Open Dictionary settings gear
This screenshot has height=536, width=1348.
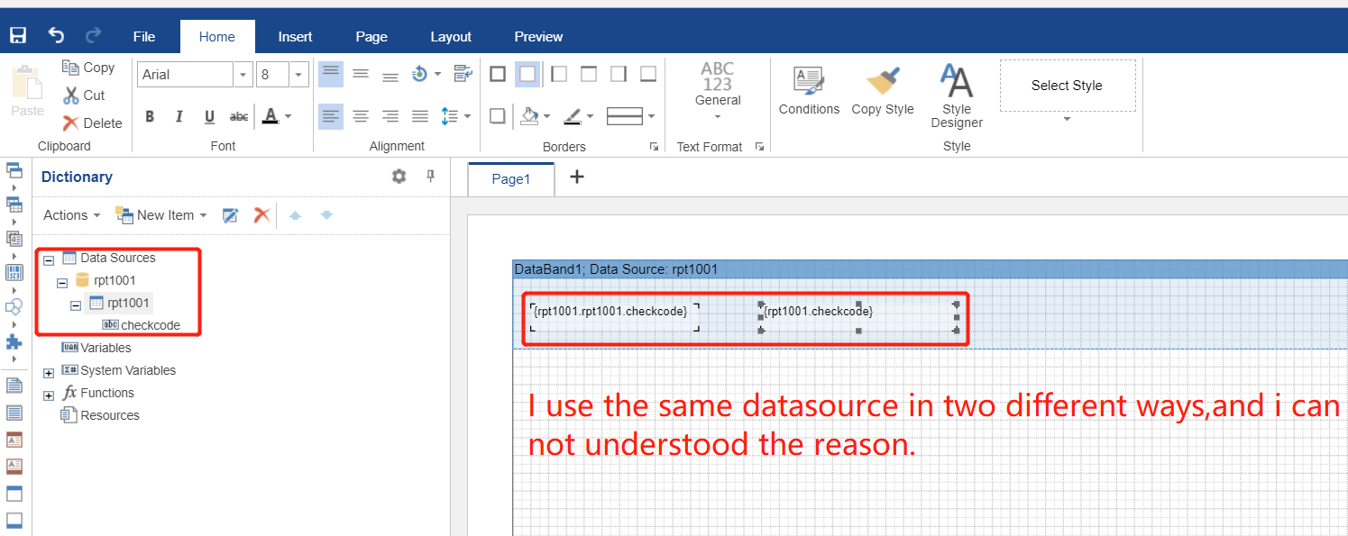tap(399, 177)
